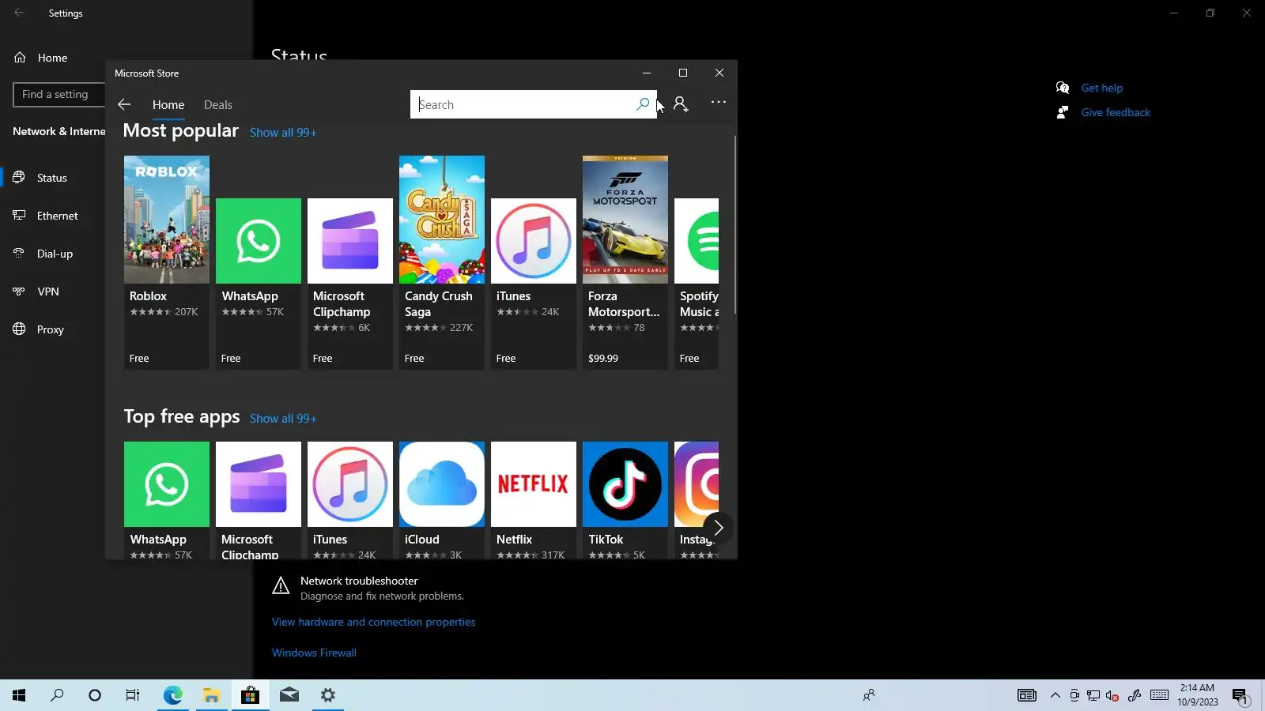Image resolution: width=1265 pixels, height=711 pixels.
Task: Click the magnifier icon in Store search box
Action: (x=643, y=104)
